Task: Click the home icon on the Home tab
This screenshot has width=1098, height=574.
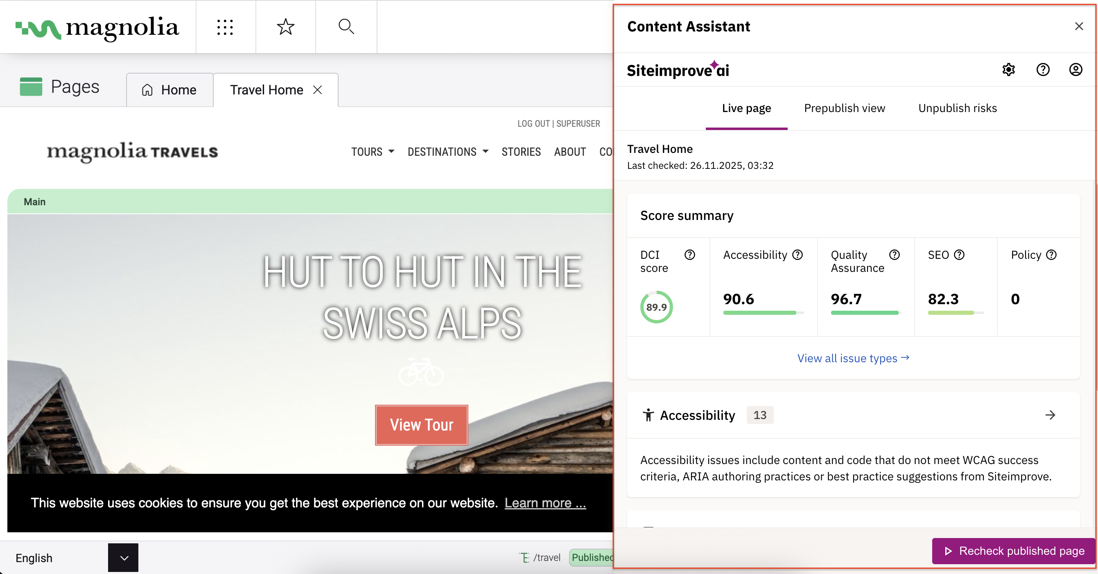Action: (147, 90)
